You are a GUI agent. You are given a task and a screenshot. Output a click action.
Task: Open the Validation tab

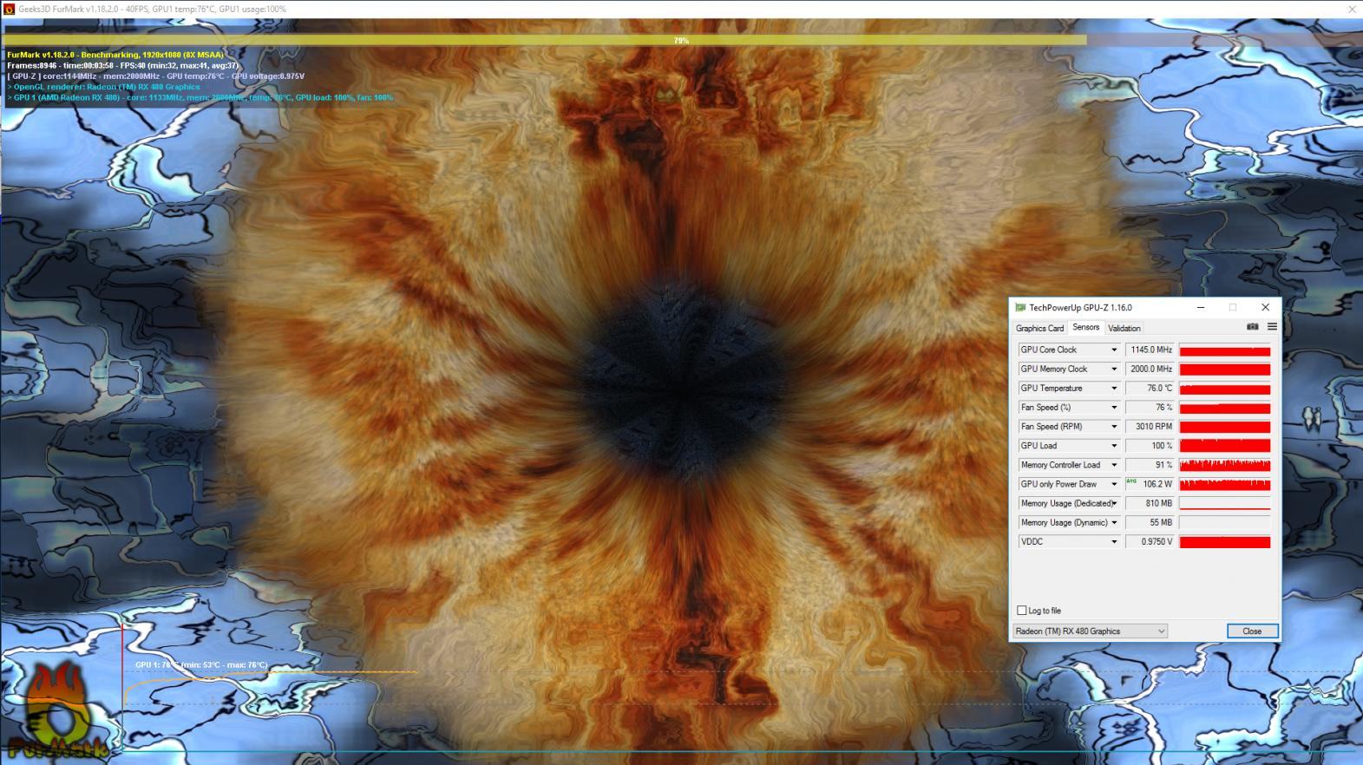(1124, 328)
